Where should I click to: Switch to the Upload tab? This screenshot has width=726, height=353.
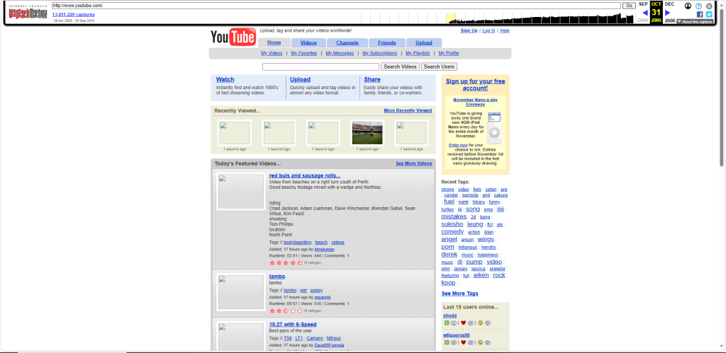pyautogui.click(x=424, y=43)
